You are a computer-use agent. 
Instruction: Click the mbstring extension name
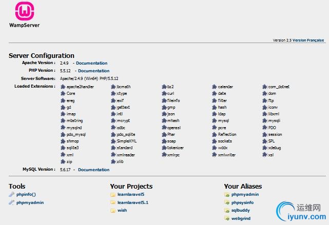(75, 121)
